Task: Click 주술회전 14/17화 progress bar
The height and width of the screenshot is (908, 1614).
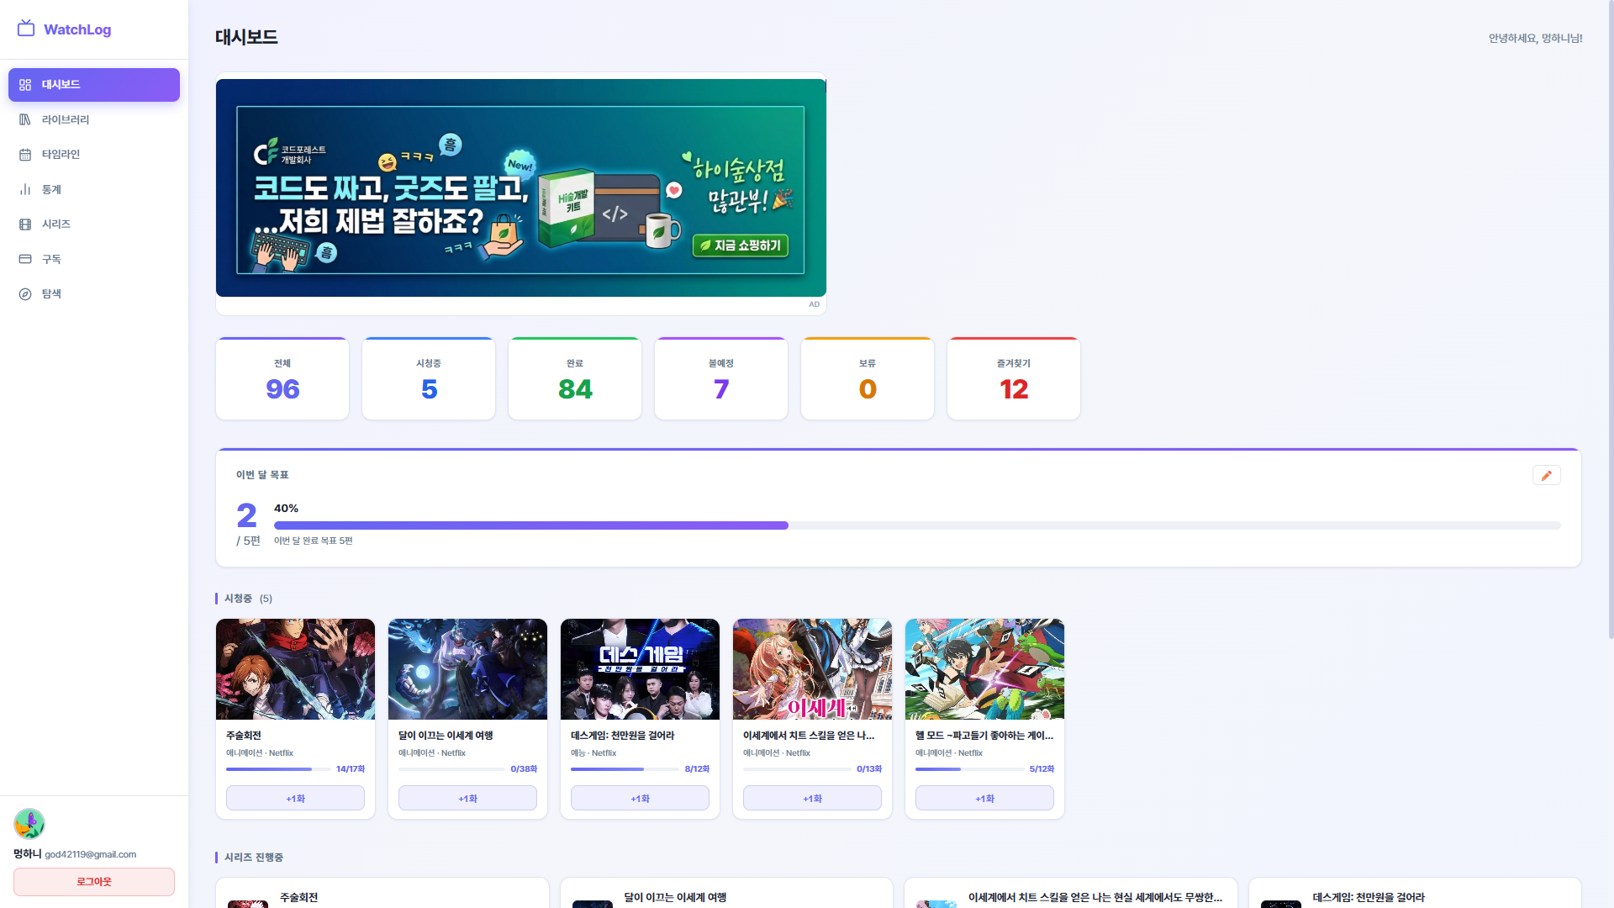Action: click(x=277, y=769)
